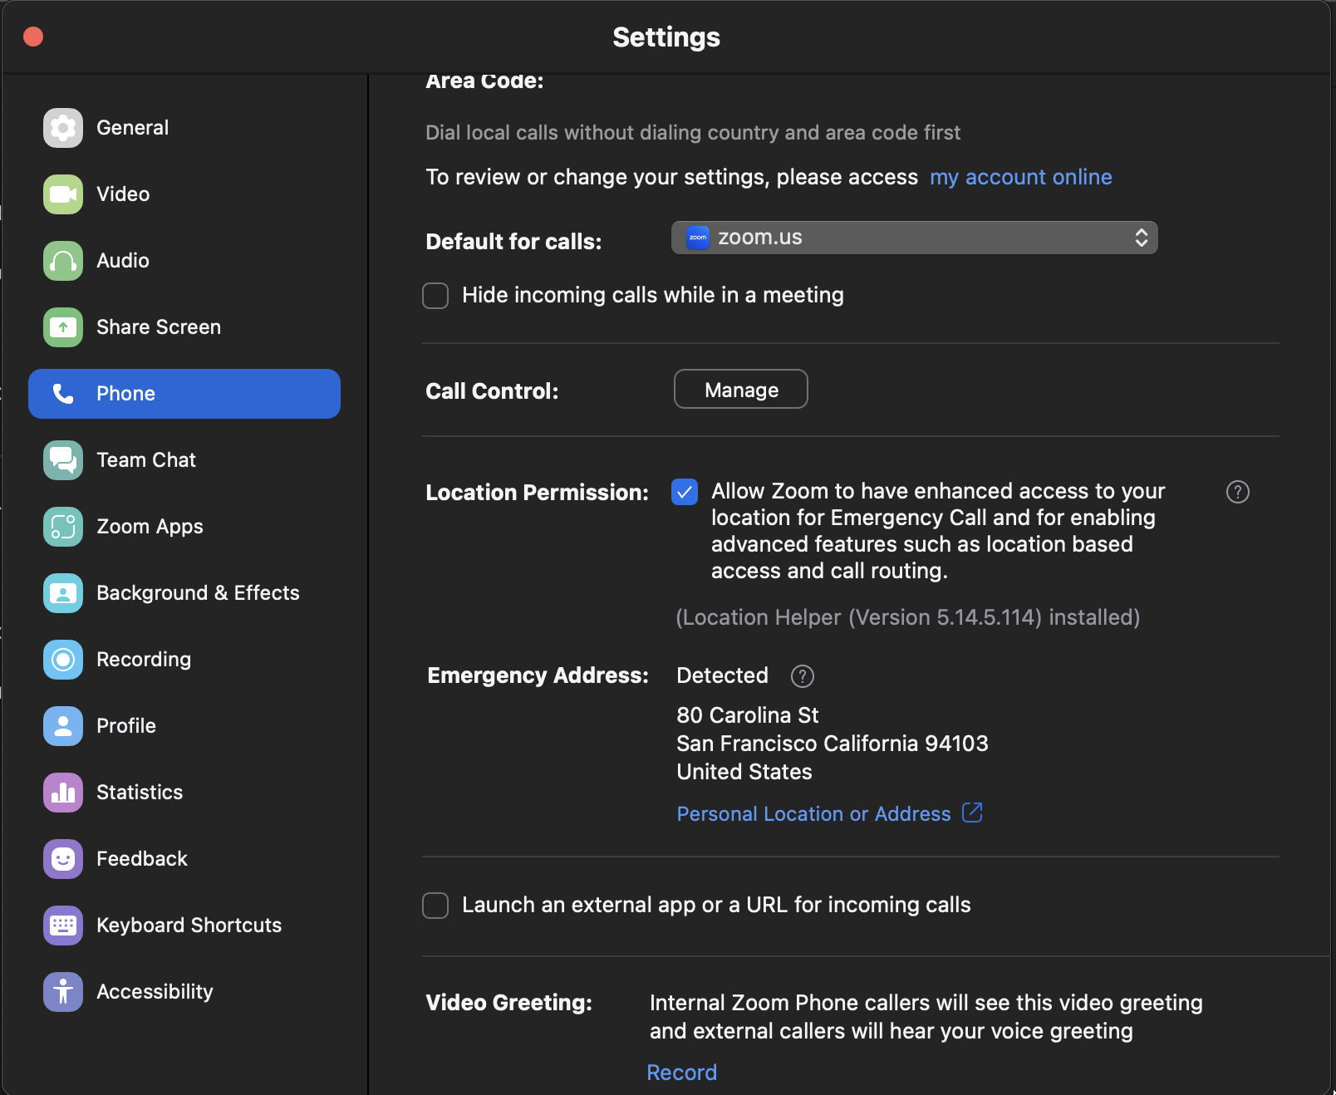Image resolution: width=1336 pixels, height=1095 pixels.
Task: Go to Share Screen settings
Action: tap(184, 327)
